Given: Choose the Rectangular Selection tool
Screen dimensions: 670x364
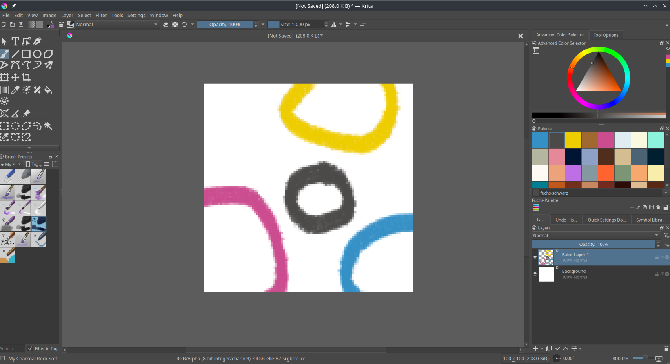Looking at the screenshot, I should pyautogui.click(x=4, y=126).
